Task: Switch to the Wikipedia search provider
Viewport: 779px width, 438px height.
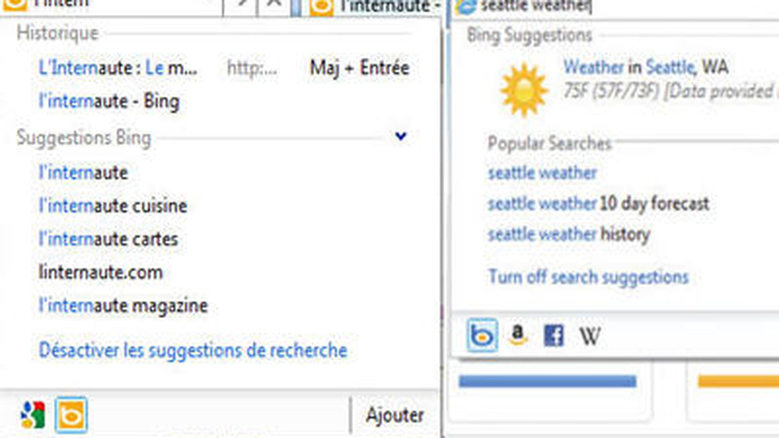Action: coord(590,336)
